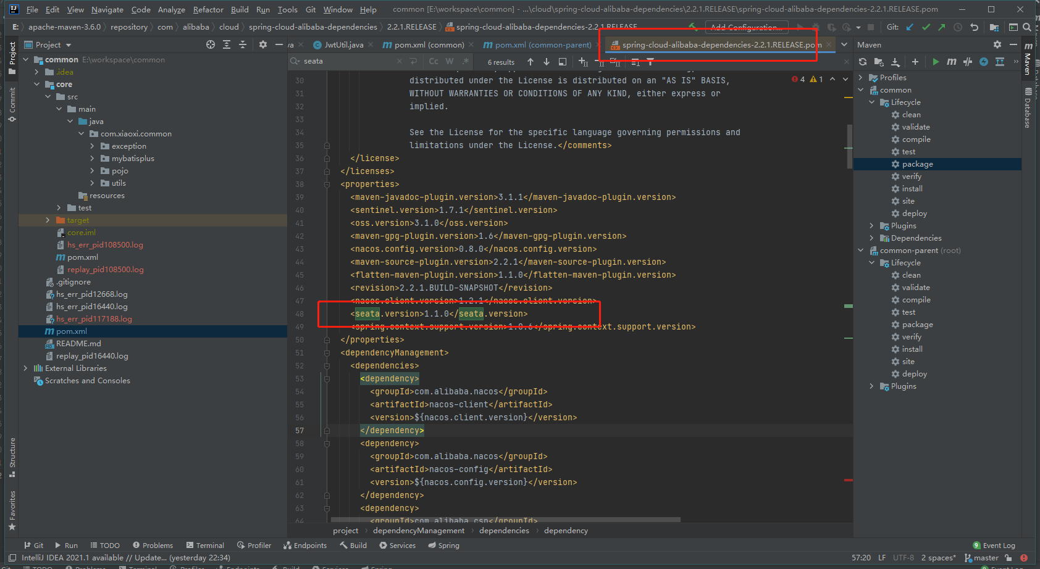The image size is (1040, 569).
Task: Run Maven build with green play icon
Action: click(x=936, y=62)
